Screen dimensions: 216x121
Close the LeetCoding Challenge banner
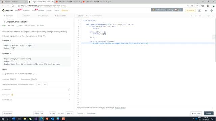pyautogui.click(x=181, y=10)
